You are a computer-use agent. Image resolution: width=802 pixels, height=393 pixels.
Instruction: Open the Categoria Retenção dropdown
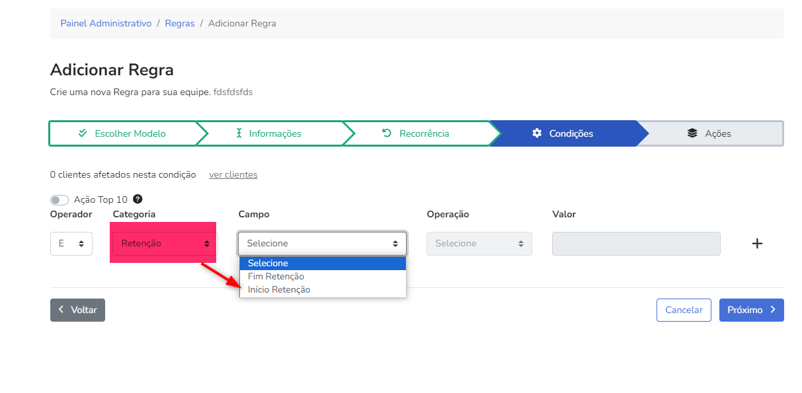pyautogui.click(x=165, y=244)
